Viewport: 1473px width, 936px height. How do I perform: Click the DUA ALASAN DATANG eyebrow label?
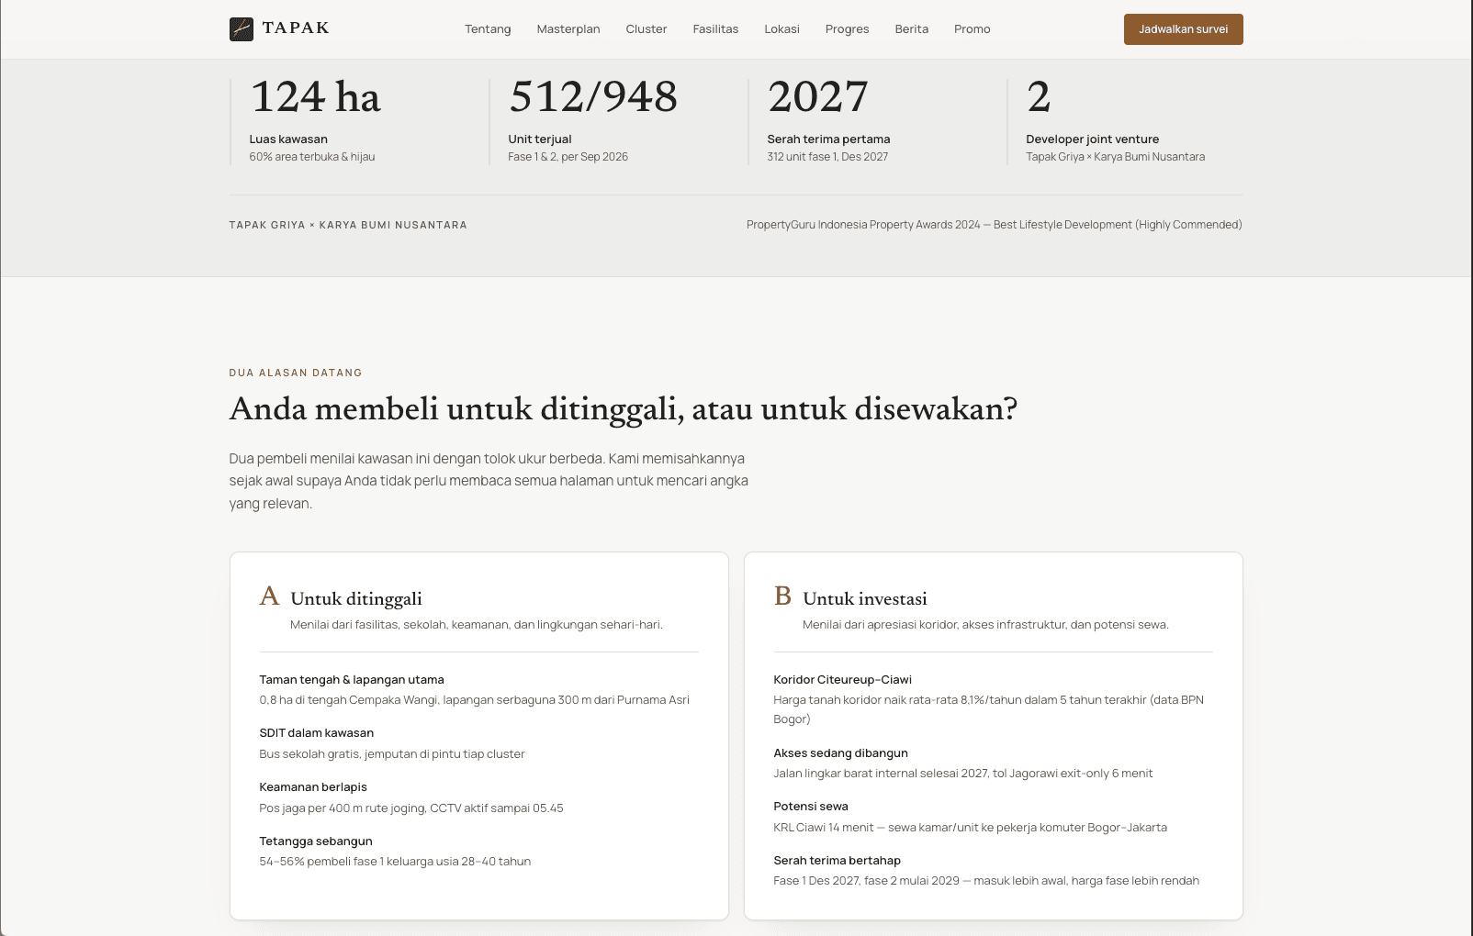click(x=296, y=373)
